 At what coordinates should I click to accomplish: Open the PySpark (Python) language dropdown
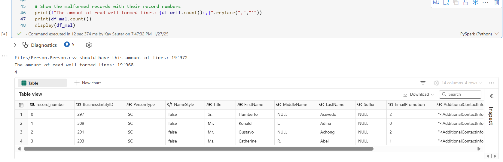pyautogui.click(x=479, y=34)
